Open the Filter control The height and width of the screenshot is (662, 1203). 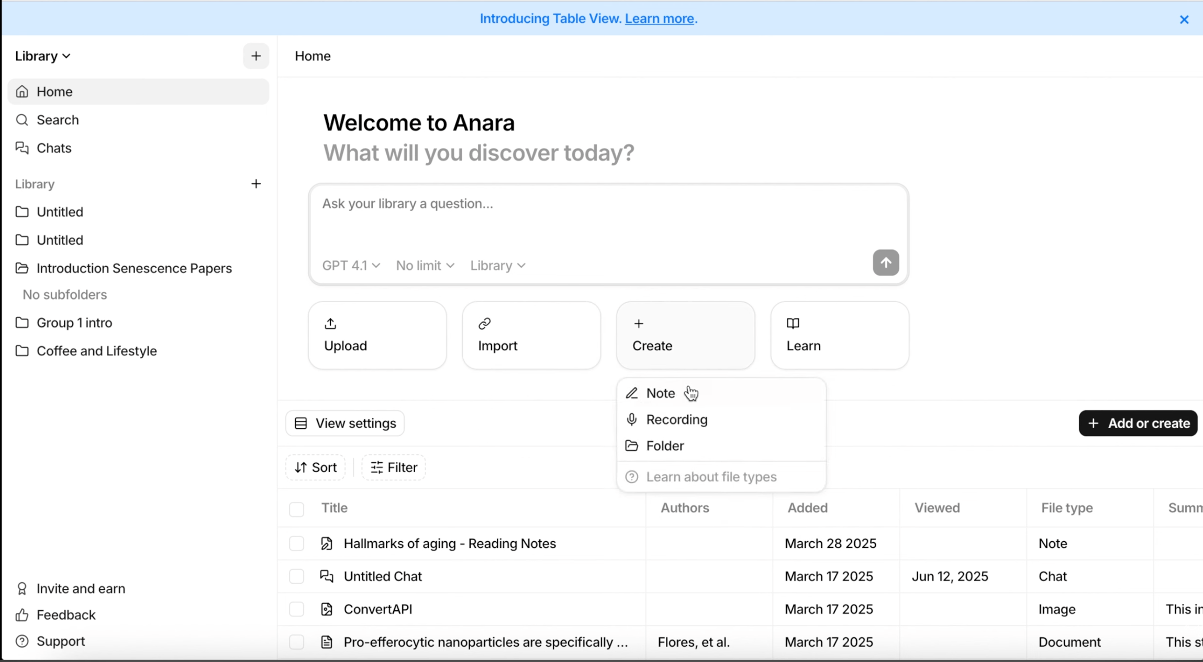click(x=393, y=467)
